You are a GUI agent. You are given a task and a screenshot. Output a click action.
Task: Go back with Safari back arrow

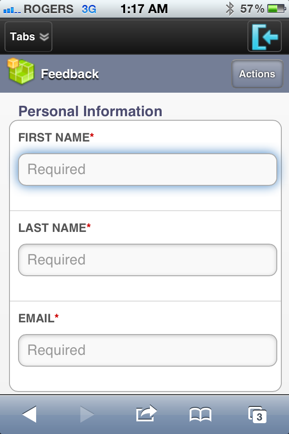click(29, 414)
